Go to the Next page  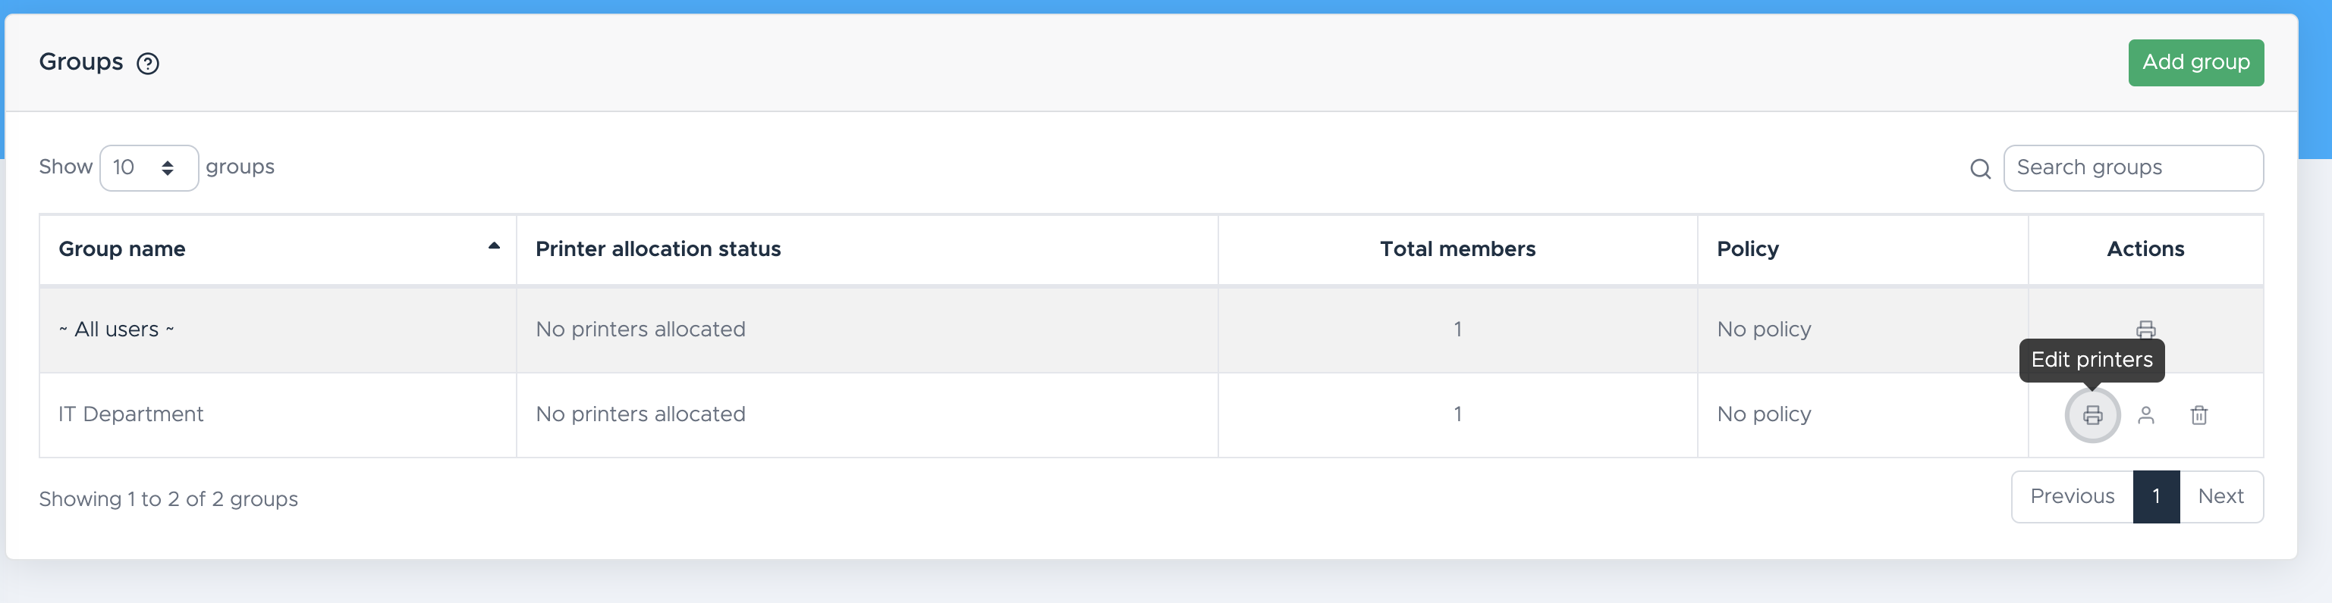coord(2220,496)
